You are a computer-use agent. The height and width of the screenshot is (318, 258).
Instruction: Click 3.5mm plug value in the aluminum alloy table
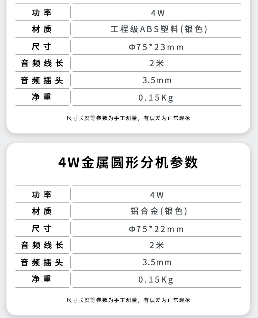click(157, 262)
